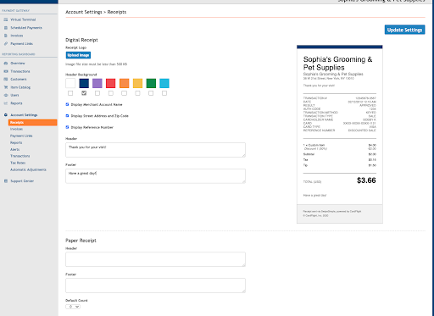Screen dimensions: 434x316
Task: Click the Account Settings gear icon
Action: click(x=6, y=115)
